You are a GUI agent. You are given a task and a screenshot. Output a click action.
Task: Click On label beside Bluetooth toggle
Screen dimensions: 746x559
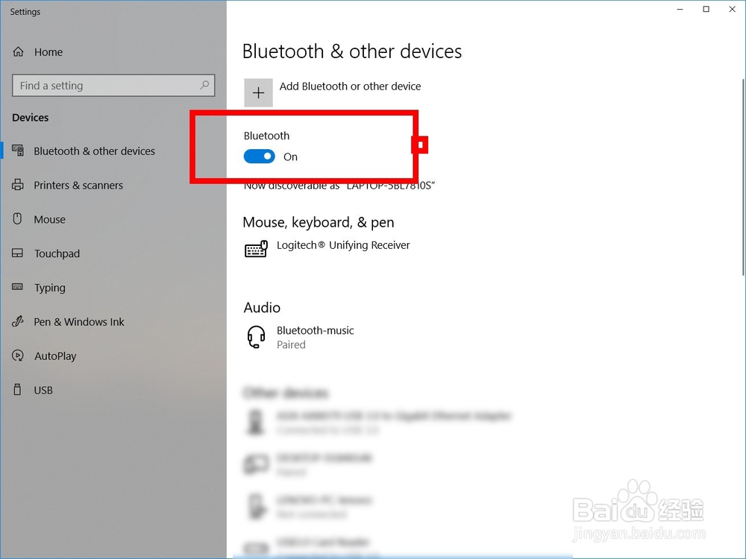tap(290, 157)
